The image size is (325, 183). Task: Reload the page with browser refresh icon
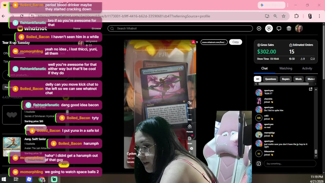22,16
